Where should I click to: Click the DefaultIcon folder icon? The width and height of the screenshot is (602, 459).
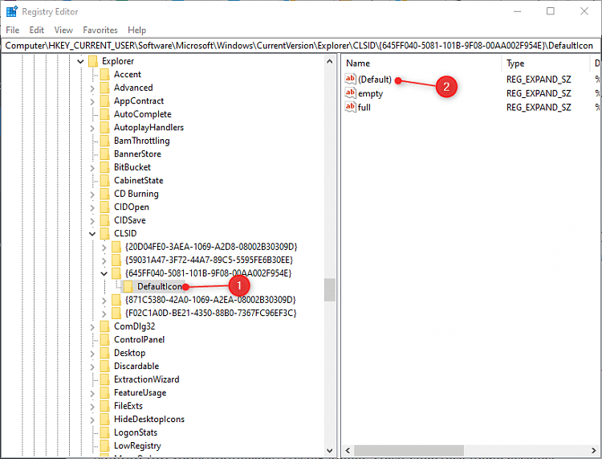128,286
